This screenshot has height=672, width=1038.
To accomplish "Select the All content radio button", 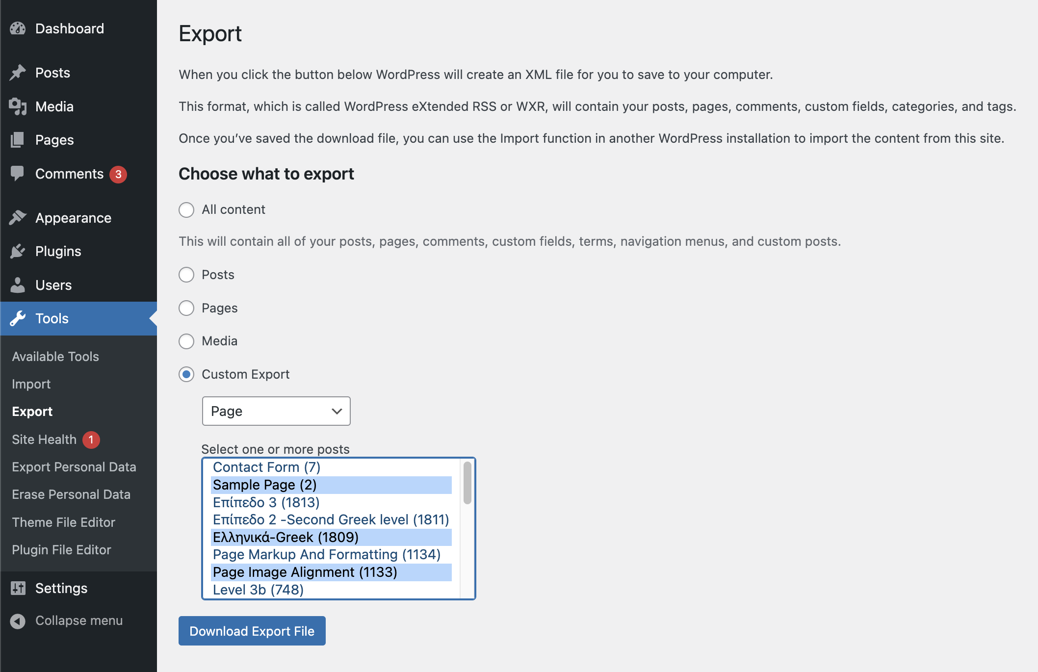I will pos(187,209).
